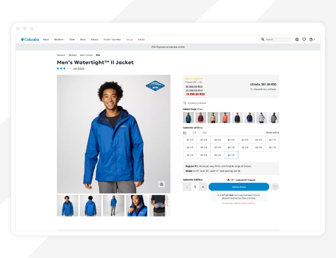Open the Akcija sale menu item
336x258 pixels.
pos(129,39)
